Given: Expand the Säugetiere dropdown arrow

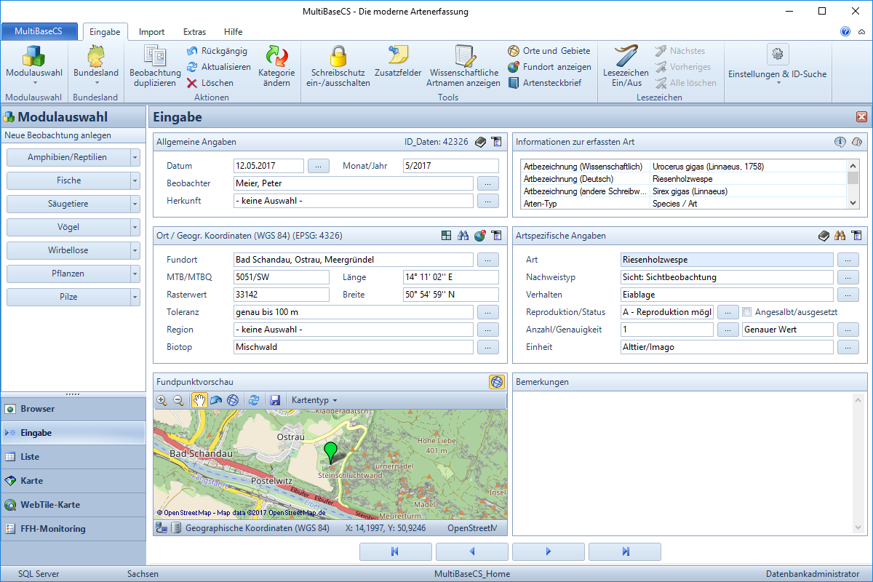Looking at the screenshot, I should (135, 204).
